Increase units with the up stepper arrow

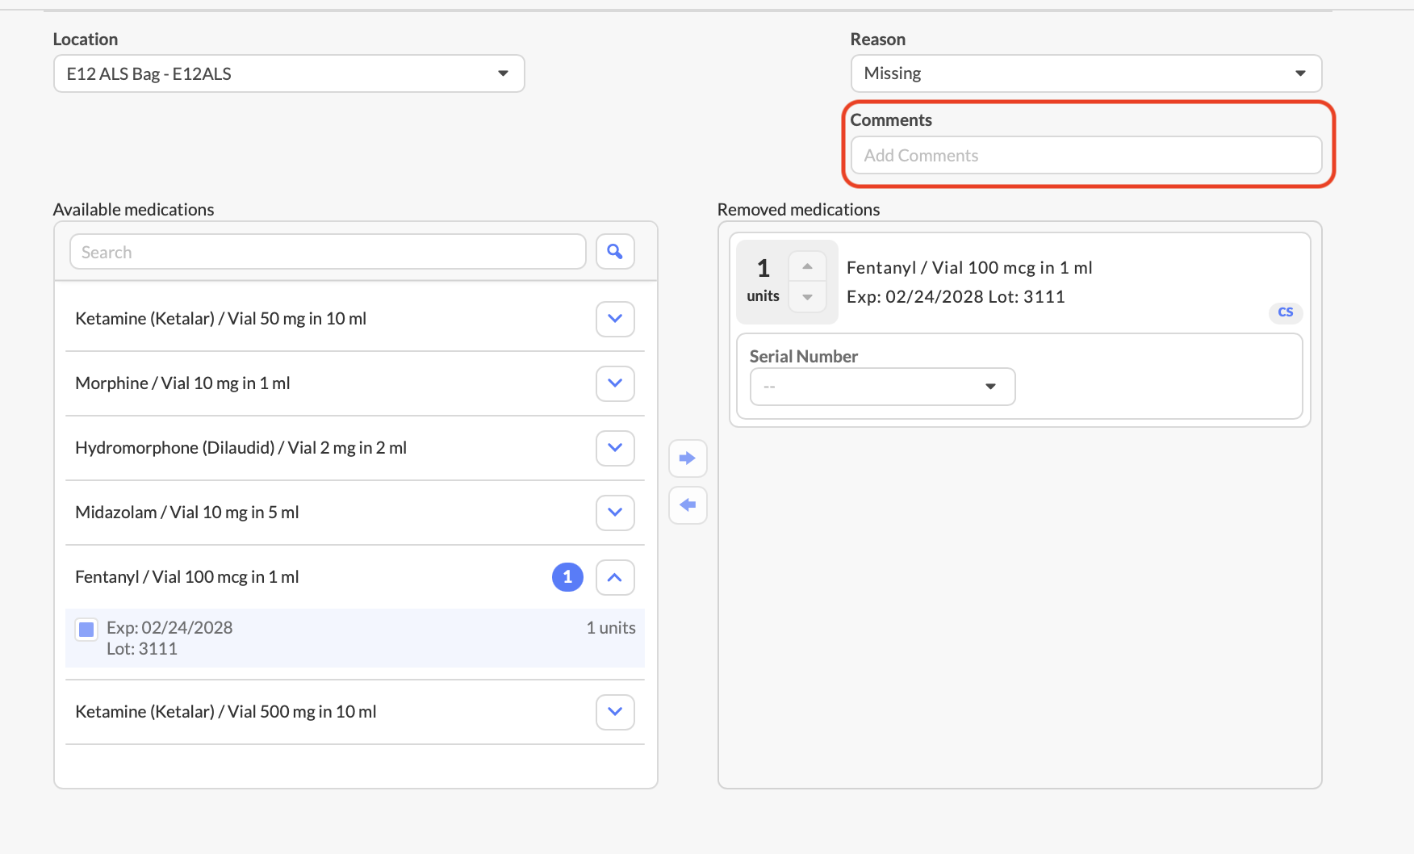[807, 266]
